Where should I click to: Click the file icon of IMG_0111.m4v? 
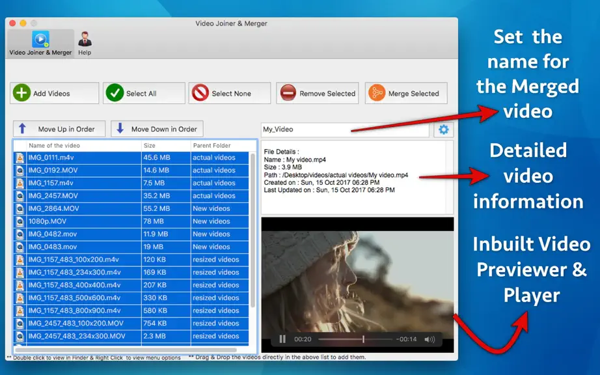(20, 158)
